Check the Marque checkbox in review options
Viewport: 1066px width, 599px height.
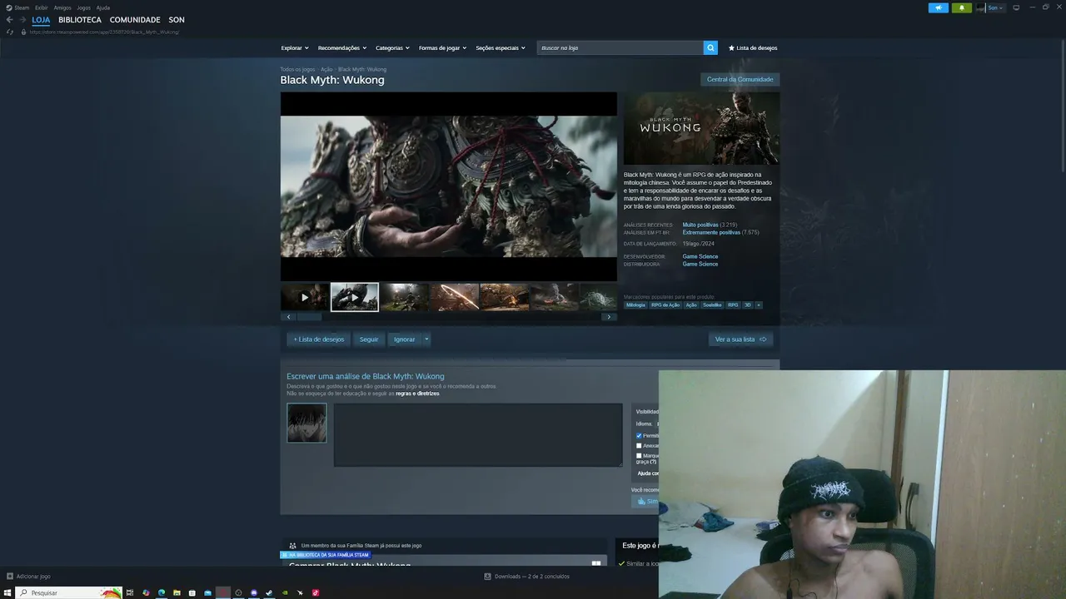(x=639, y=456)
